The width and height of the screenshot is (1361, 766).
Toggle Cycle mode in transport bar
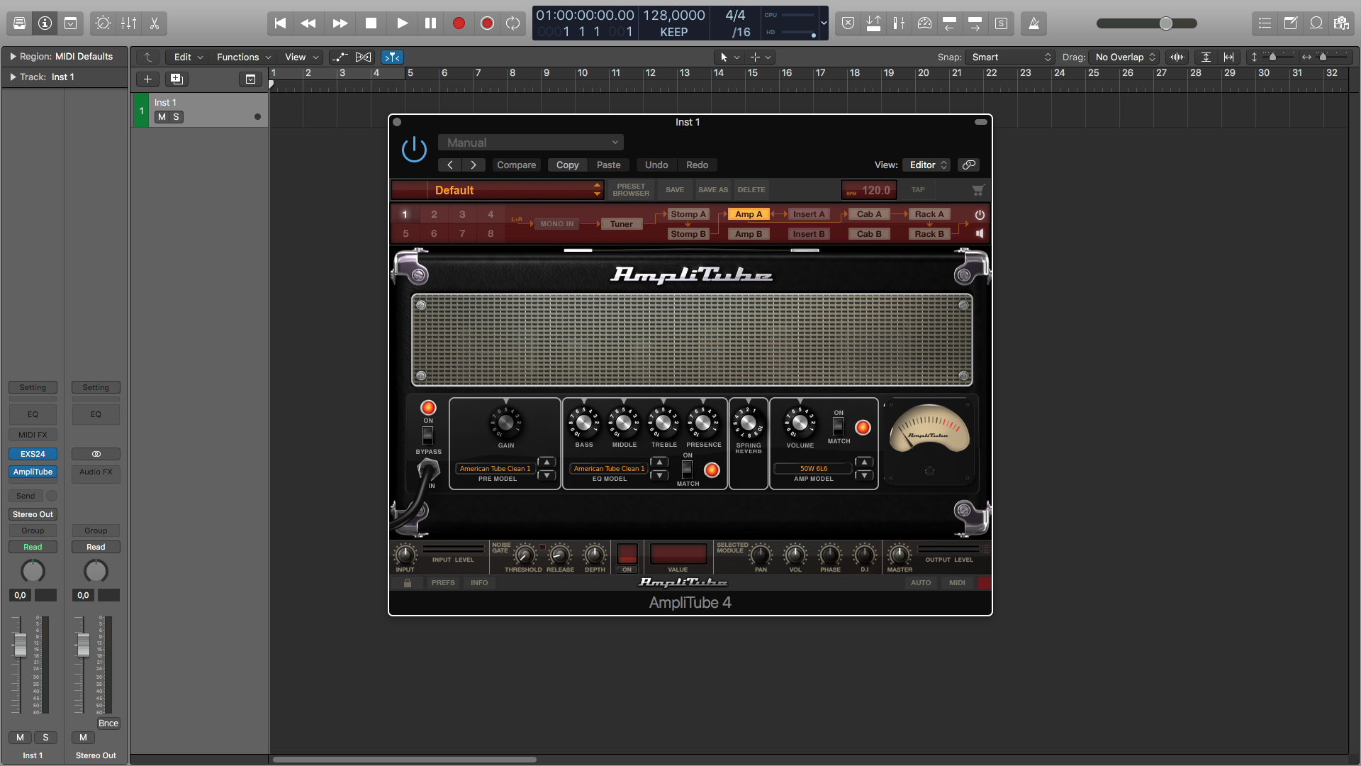(x=513, y=23)
